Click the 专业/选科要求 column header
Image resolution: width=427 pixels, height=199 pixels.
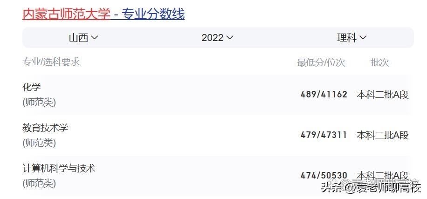[51, 62]
